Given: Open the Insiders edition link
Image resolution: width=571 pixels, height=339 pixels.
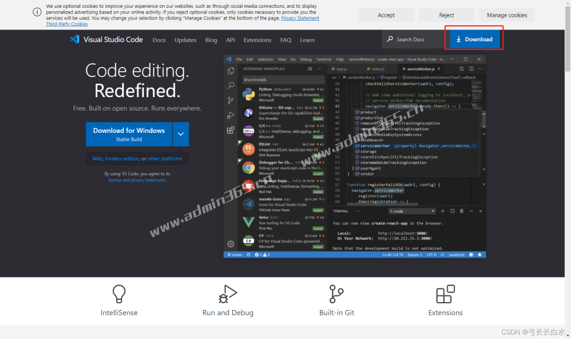Looking at the screenshot, I should [122, 159].
